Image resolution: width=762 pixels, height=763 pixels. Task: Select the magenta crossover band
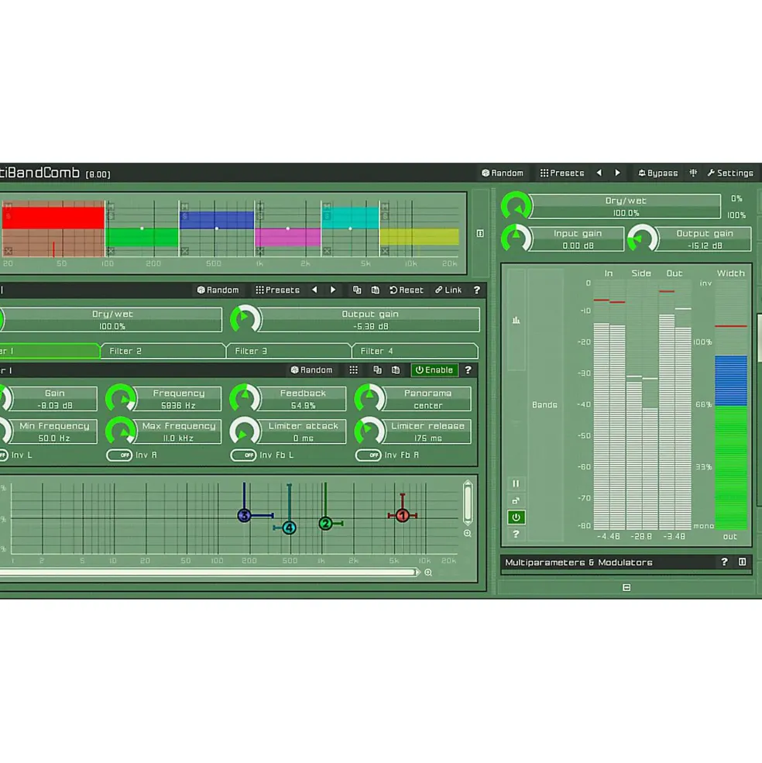click(287, 238)
